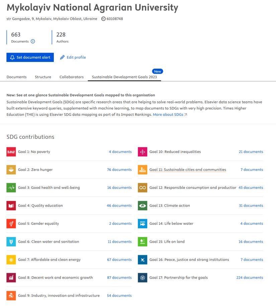
Task: Click the Goal 2 Zero hunger icon
Action: click(x=11, y=170)
